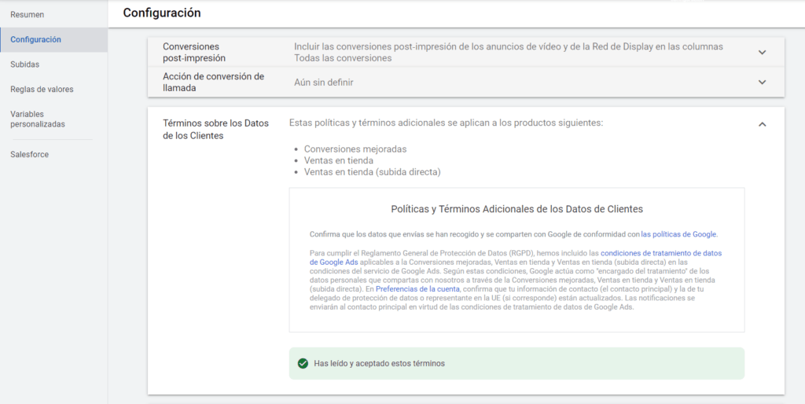
Task: Open the Resumen section in sidebar
Action: 28,15
